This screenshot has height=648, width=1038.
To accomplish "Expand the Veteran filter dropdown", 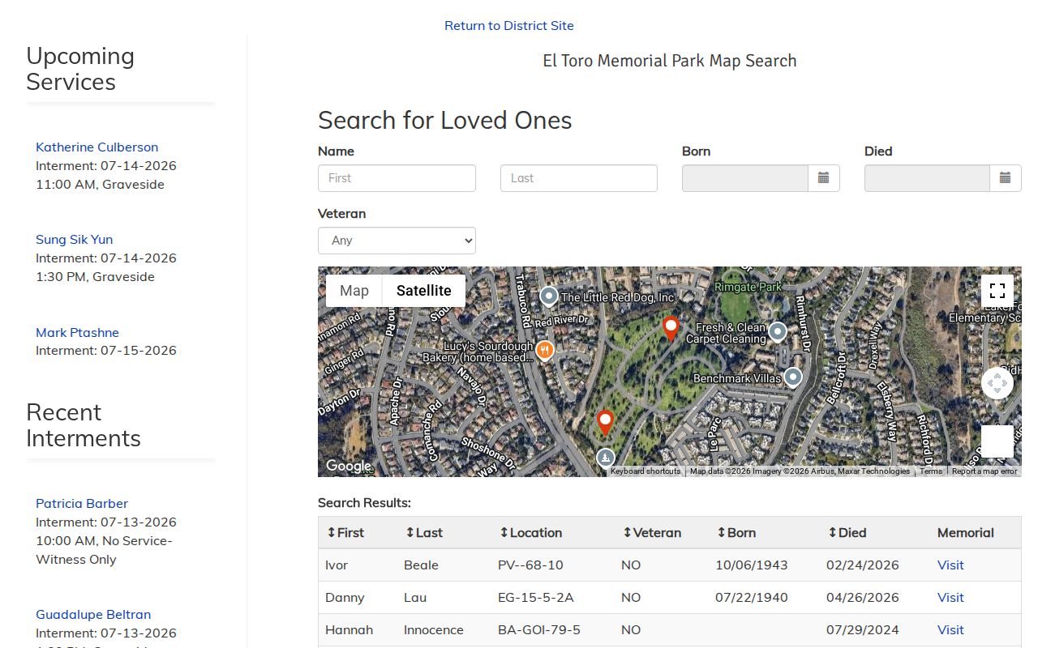I will pos(397,241).
